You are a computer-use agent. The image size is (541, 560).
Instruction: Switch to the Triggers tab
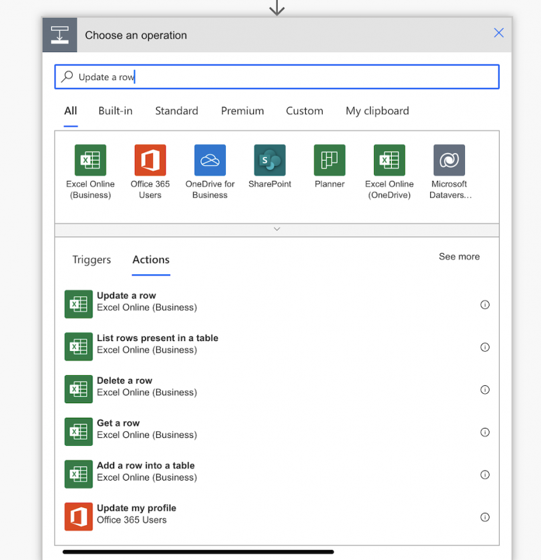[x=92, y=260]
